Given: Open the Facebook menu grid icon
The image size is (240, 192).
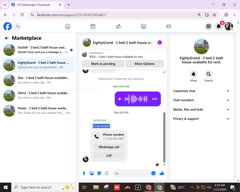Looking at the screenshot, I should [208, 26].
